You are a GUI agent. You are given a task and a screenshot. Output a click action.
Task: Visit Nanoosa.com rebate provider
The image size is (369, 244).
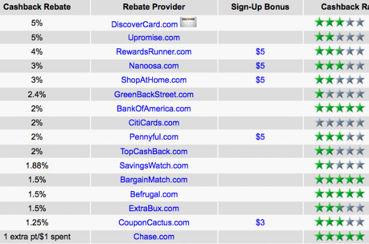click(154, 66)
